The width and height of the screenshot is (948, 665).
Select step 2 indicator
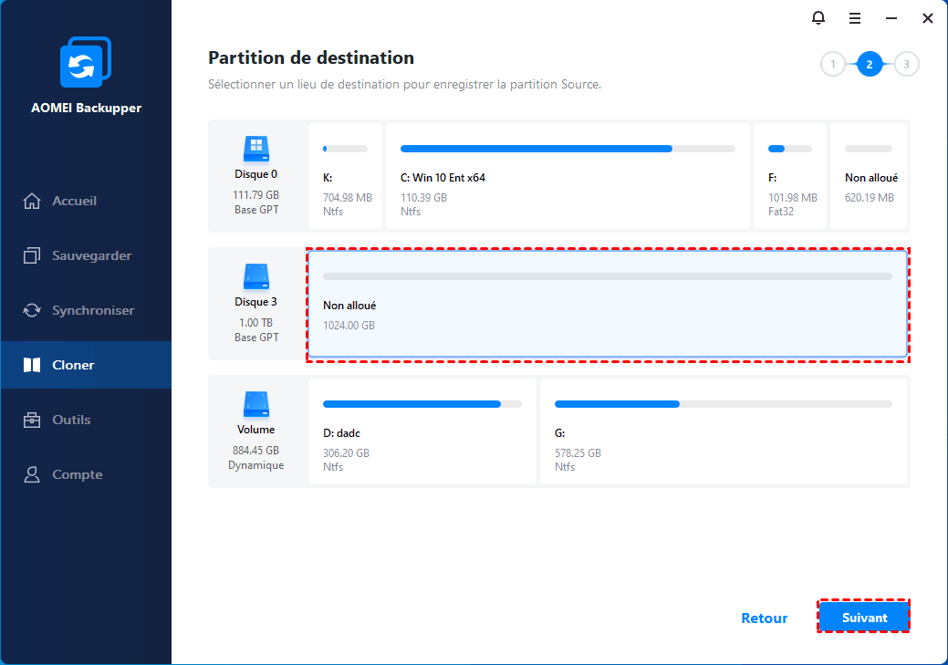[870, 64]
